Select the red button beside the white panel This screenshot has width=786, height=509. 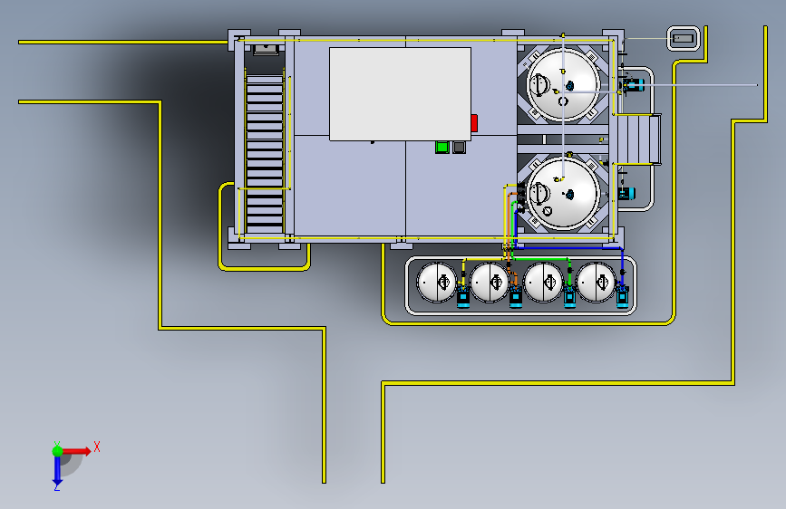[x=474, y=123]
